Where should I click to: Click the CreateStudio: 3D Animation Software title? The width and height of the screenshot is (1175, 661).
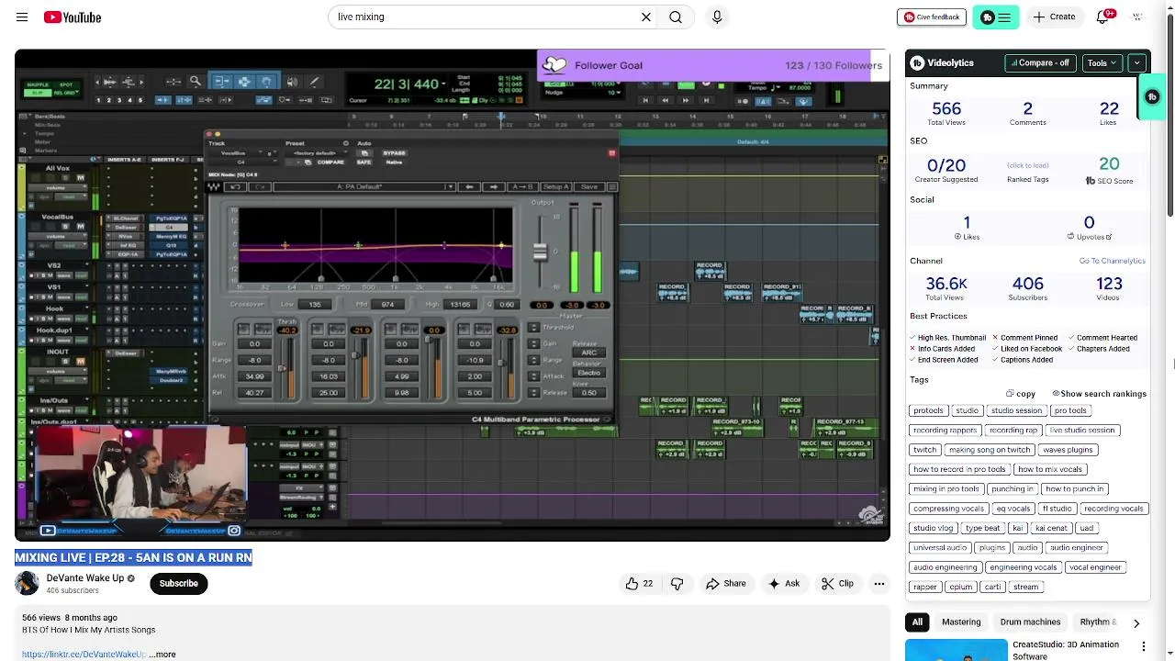tap(1065, 650)
